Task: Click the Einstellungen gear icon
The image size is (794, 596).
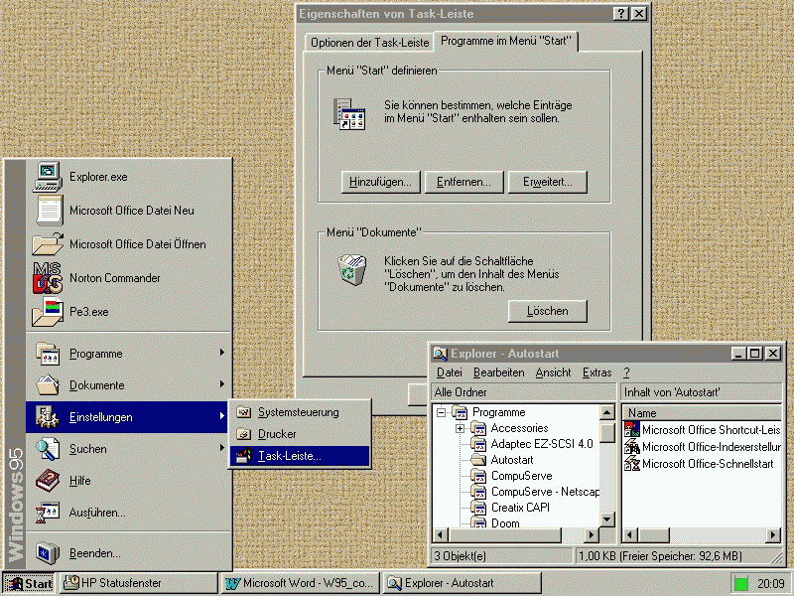Action: 48,416
